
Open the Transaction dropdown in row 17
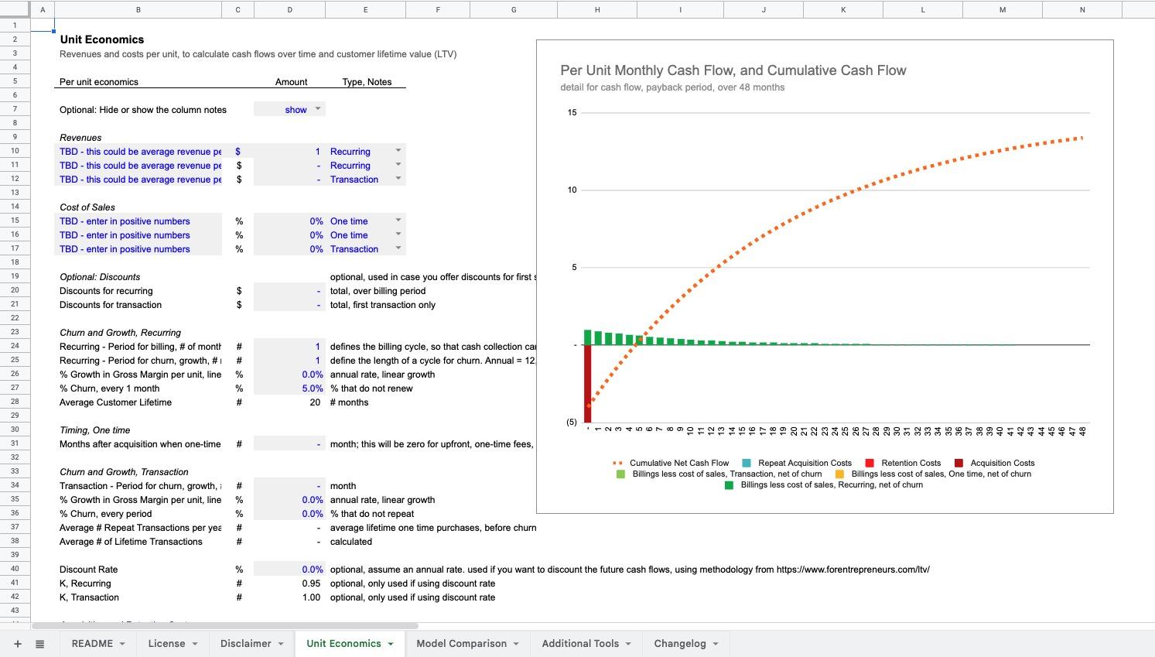coord(398,248)
